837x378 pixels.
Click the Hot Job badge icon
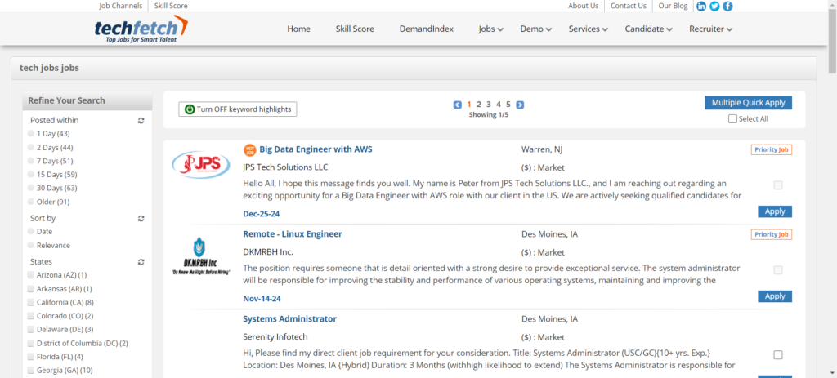click(249, 150)
